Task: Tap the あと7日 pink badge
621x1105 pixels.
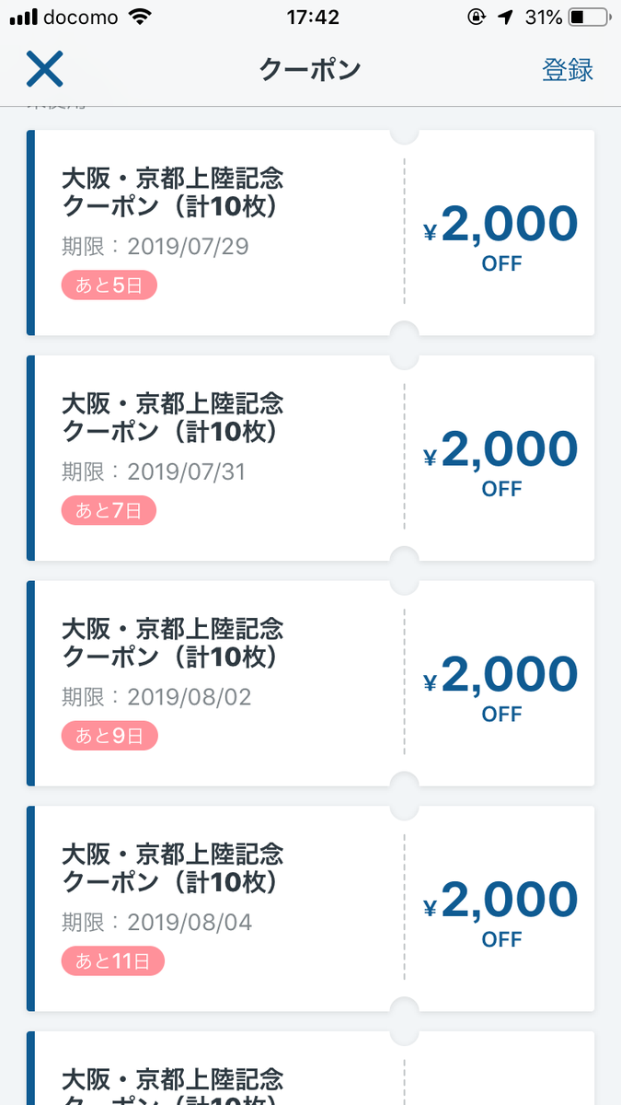Action: (x=109, y=510)
